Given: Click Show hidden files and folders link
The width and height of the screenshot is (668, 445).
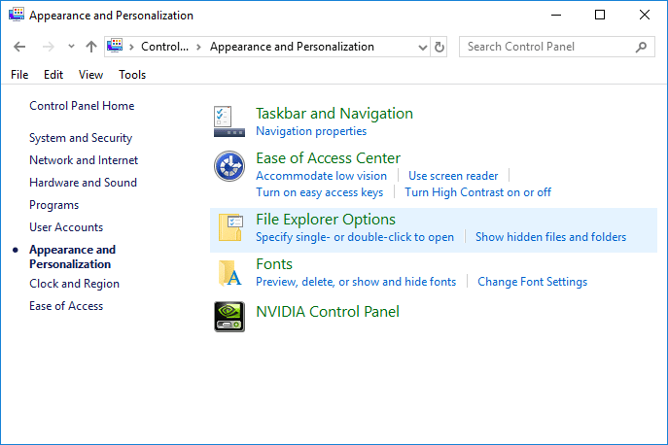Looking at the screenshot, I should pos(550,237).
